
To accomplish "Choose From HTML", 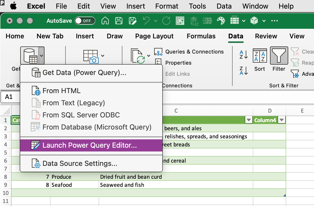I will 91,91.
